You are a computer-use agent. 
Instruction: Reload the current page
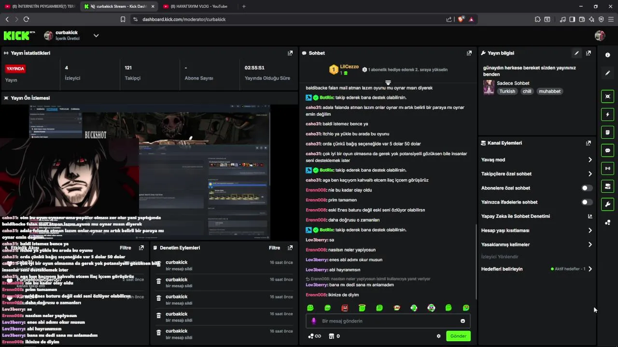tap(26, 19)
